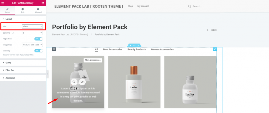Toggle the Masonry switch
The image size is (269, 113).
39,51
